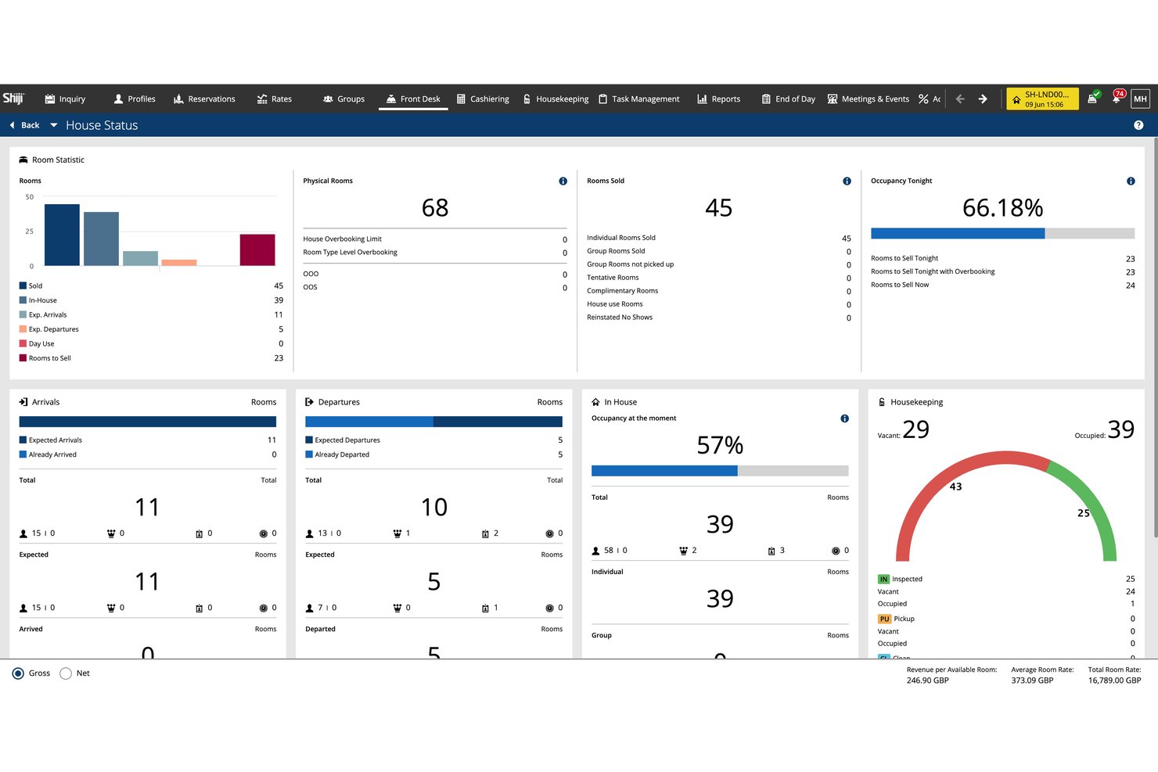Image resolution: width=1158 pixels, height=772 pixels.
Task: Click the left arrow to scroll navigation menu
Action: (x=960, y=99)
